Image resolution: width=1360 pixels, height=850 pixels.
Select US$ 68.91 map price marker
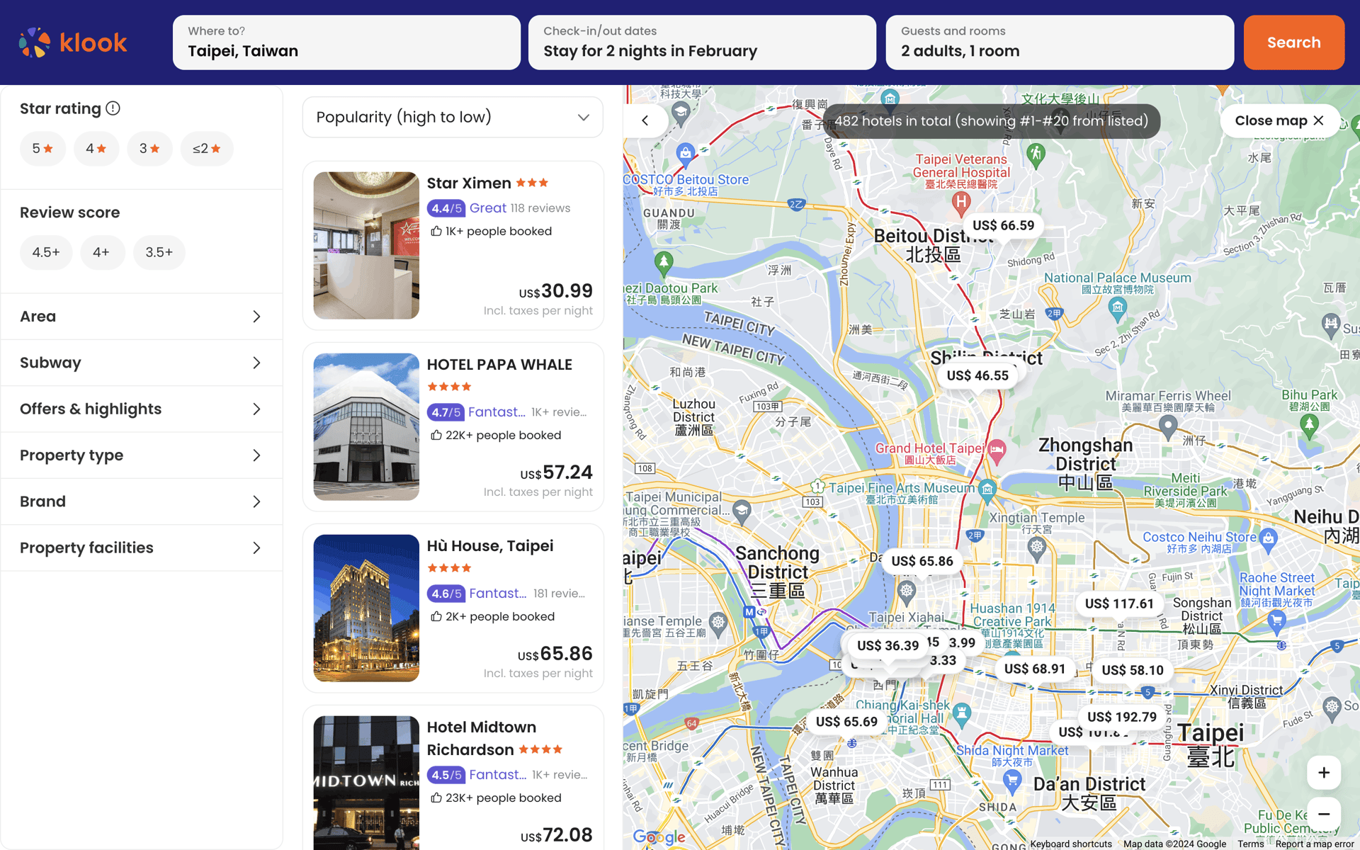click(1035, 669)
